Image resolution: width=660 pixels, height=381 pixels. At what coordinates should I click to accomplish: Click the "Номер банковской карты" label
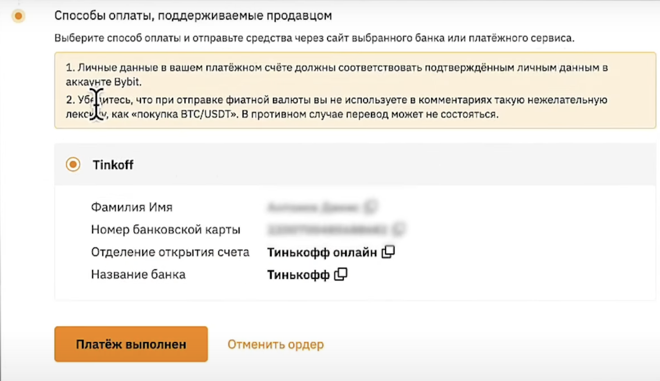[166, 230]
